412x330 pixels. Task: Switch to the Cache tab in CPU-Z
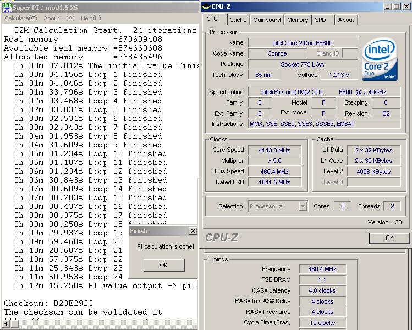[x=238, y=20]
